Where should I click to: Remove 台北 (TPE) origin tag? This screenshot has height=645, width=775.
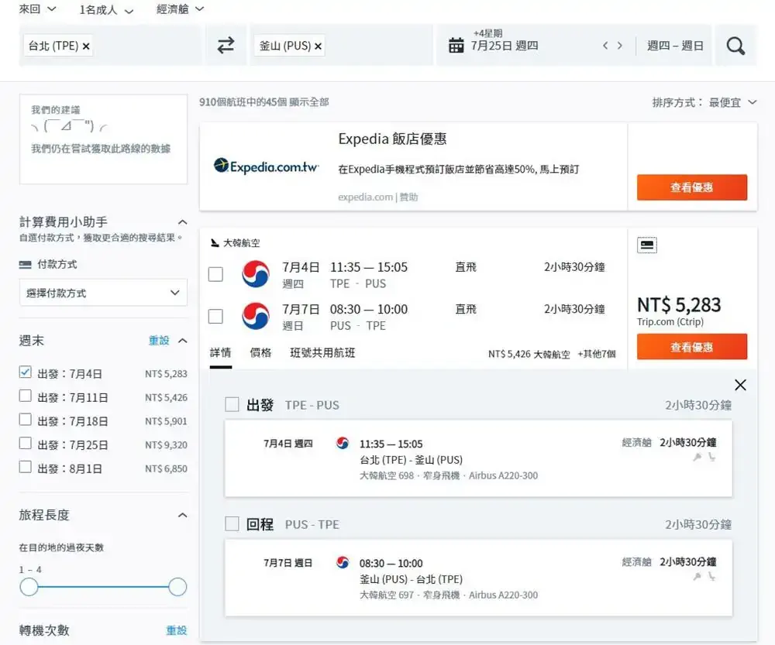pos(86,46)
